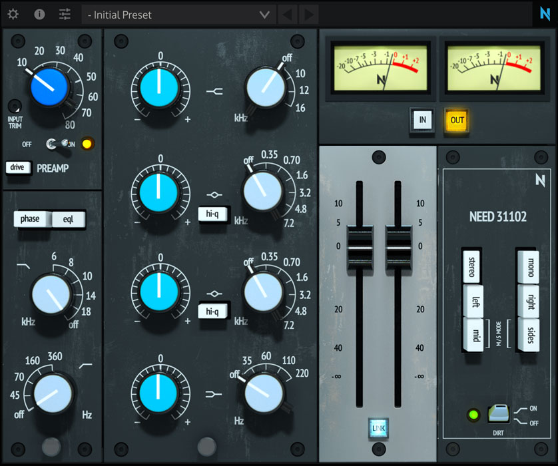Viewport: 558px width, 466px height.
Task: Select the right channel button
Action: tap(529, 302)
